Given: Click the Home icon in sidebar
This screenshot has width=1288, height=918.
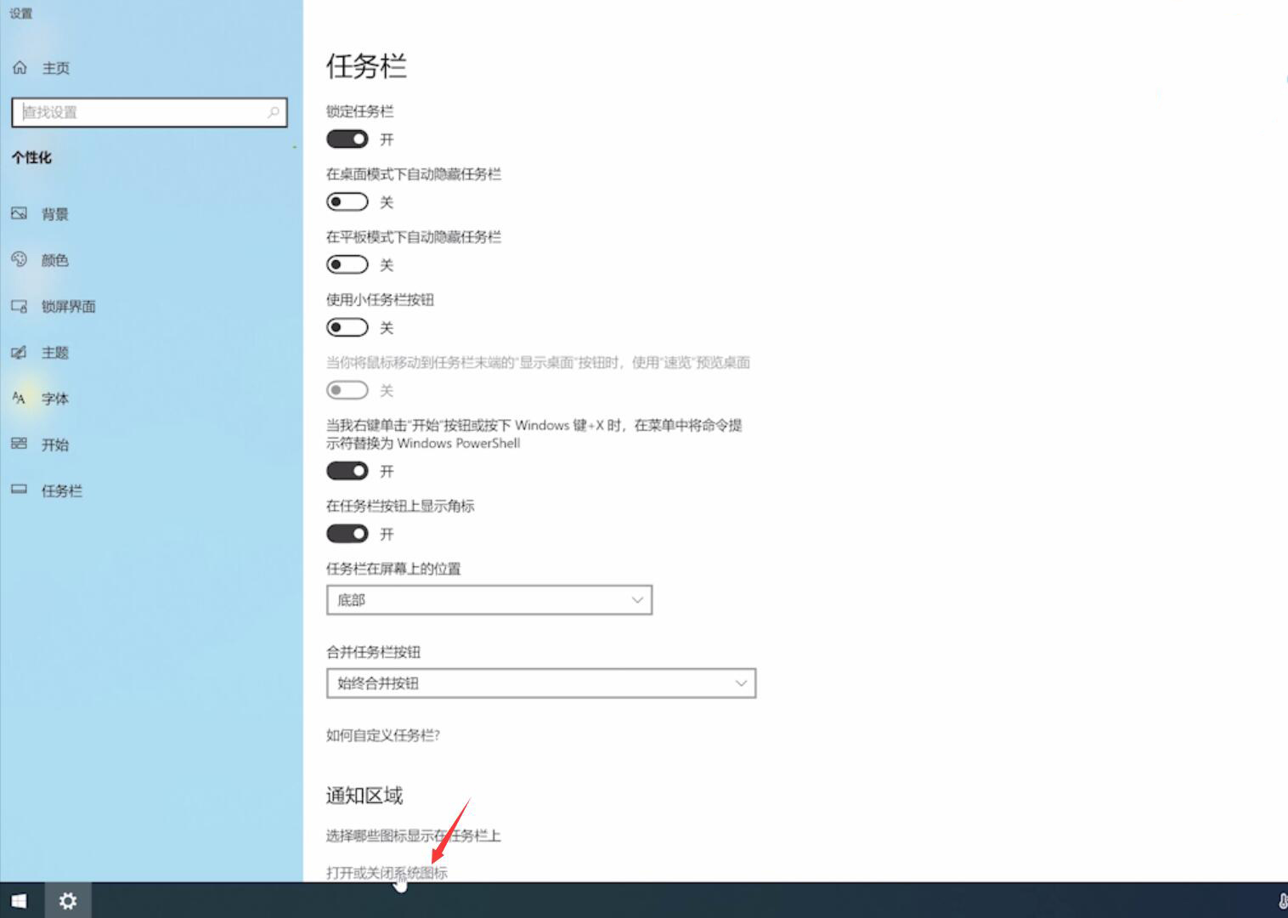Looking at the screenshot, I should click(20, 67).
